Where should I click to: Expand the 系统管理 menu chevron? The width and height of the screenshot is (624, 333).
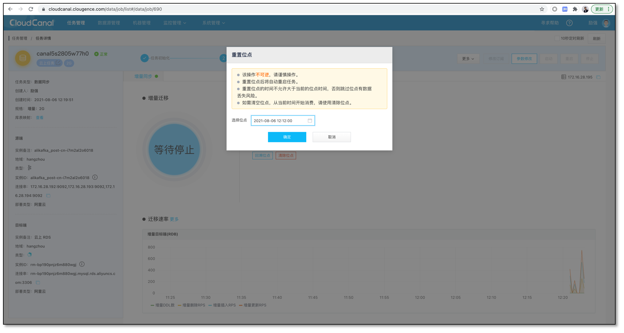(224, 23)
